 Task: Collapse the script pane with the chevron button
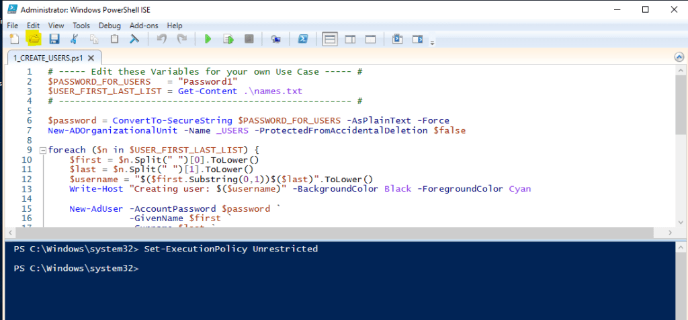click(677, 57)
